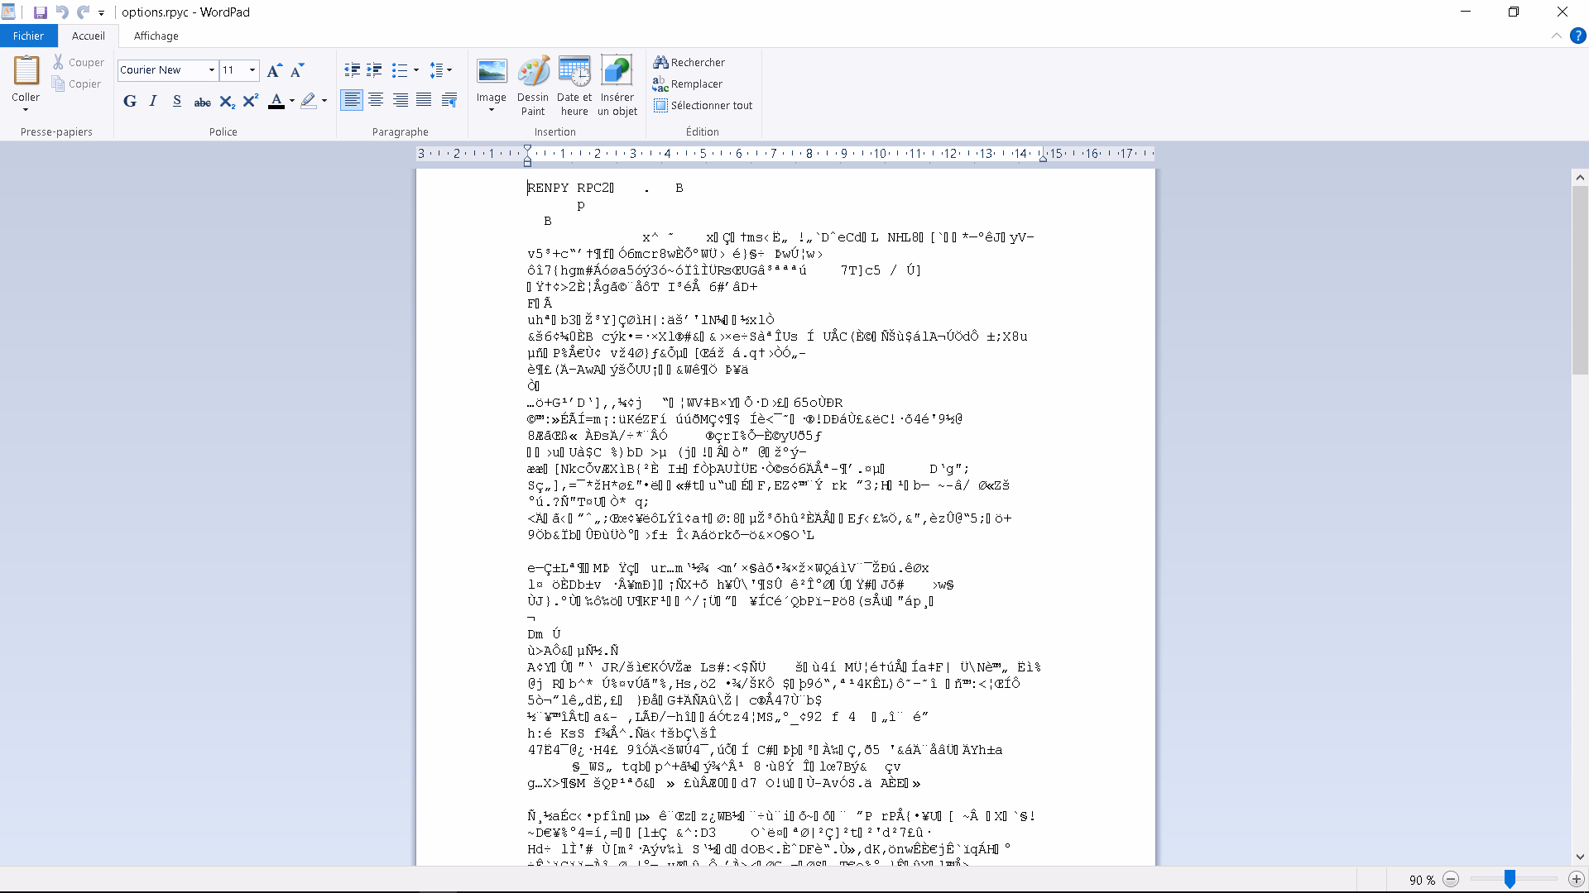Click the grow font size icon
Viewport: 1589px width, 893px height.
coord(274,70)
